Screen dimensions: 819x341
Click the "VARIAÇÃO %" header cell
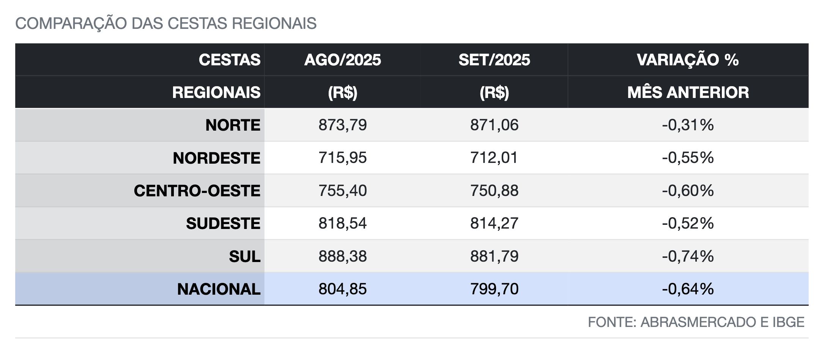[x=688, y=60]
